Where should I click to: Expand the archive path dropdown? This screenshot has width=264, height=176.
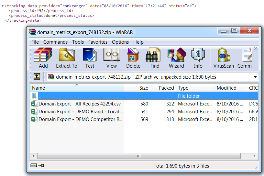click(255, 77)
